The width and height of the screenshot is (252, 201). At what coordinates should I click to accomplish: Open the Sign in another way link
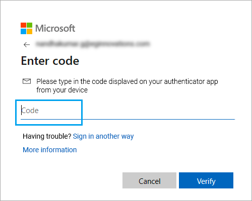[103, 136]
